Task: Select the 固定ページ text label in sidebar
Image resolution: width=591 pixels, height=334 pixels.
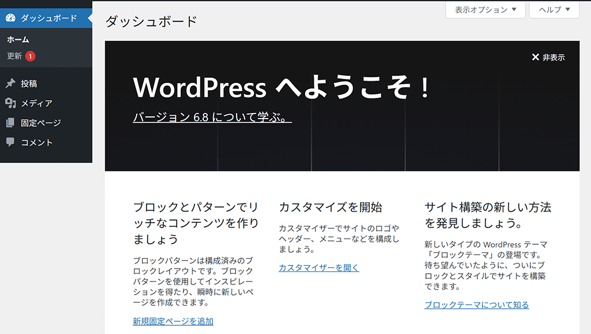Action: 40,123
